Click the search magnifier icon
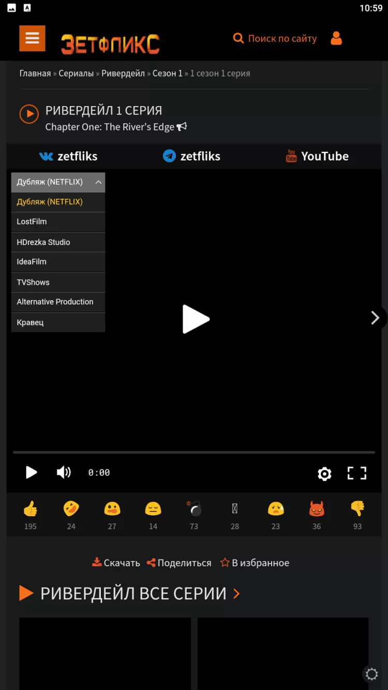 tap(238, 38)
